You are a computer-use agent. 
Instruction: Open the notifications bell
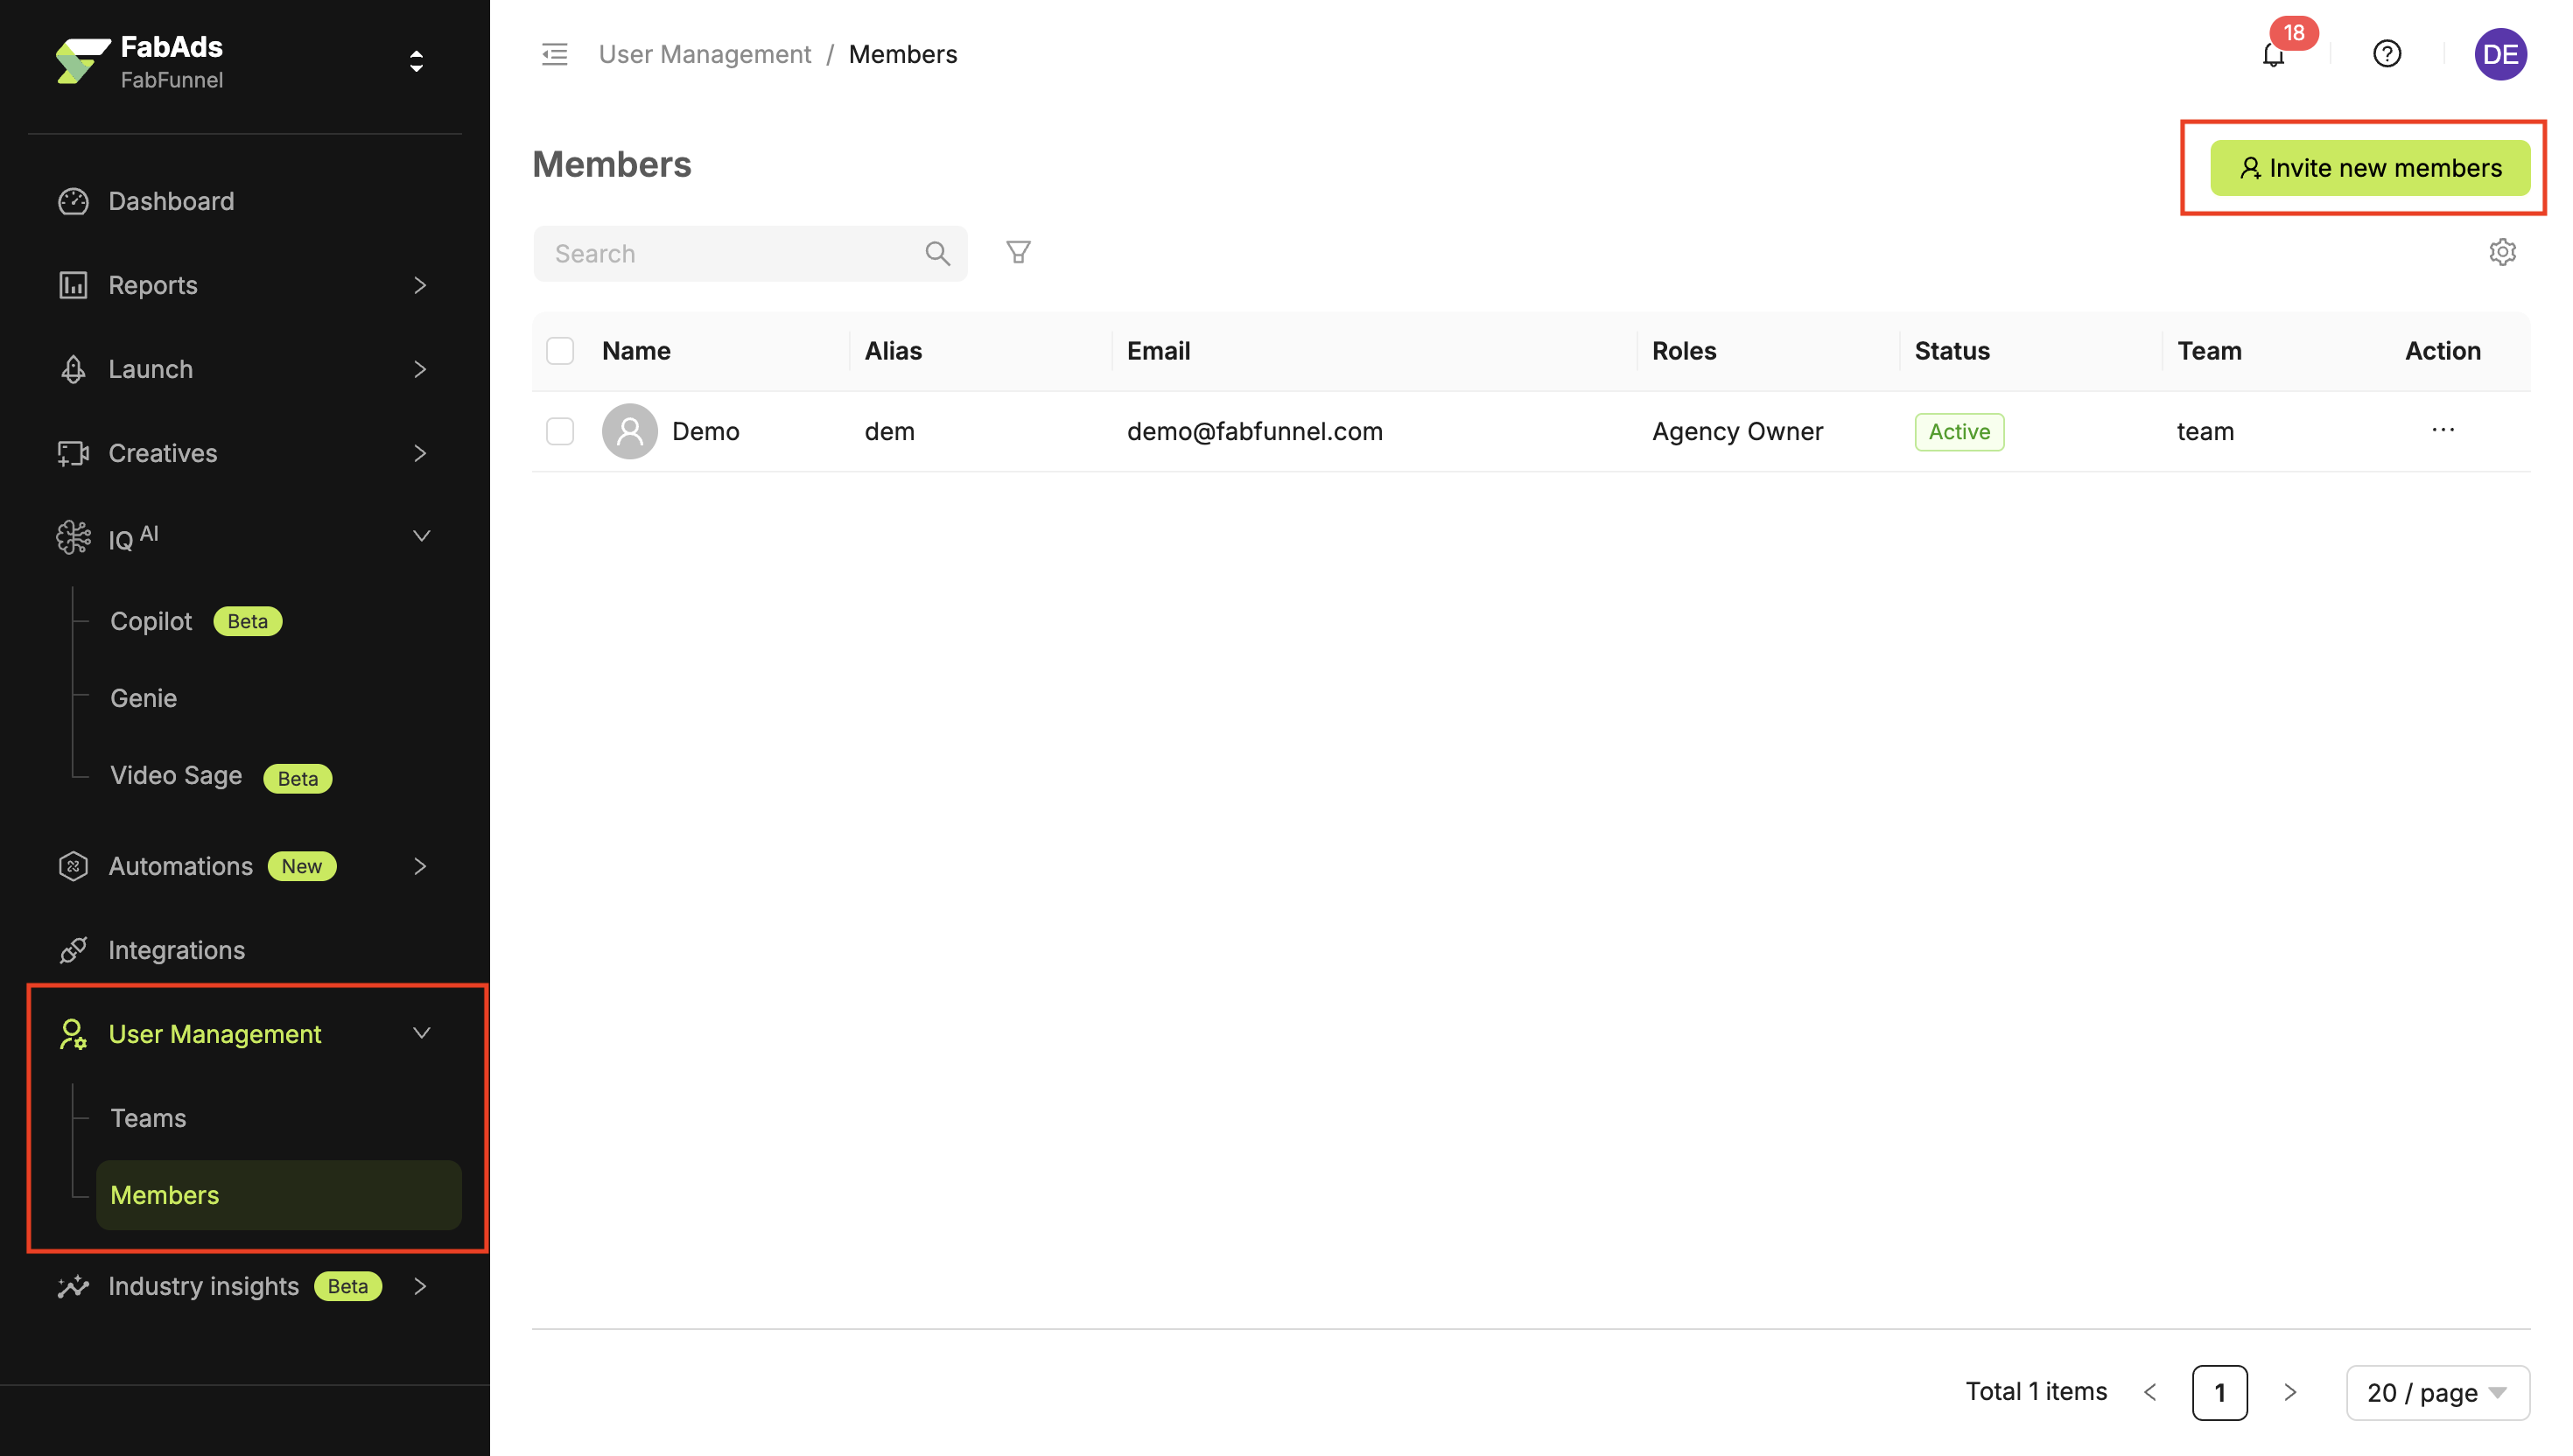pyautogui.click(x=2272, y=55)
